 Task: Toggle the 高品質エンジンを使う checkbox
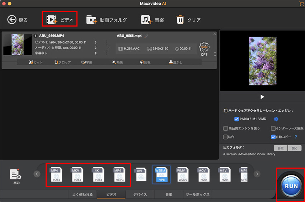pos(225,128)
